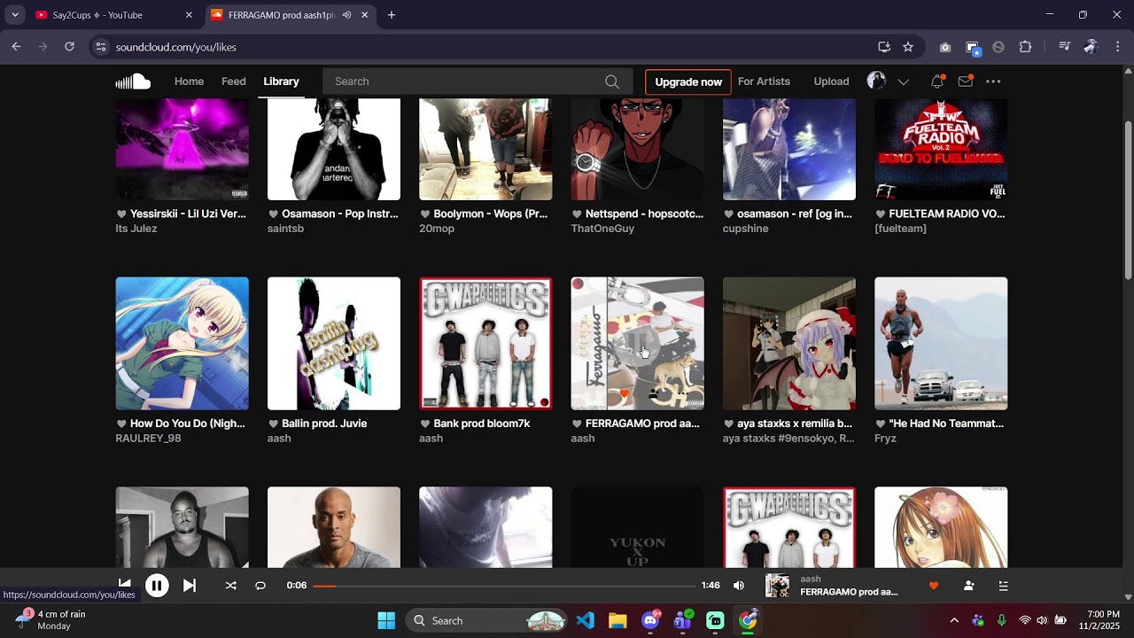The width and height of the screenshot is (1134, 638).
Task: Toggle like heart on Boolymon - Wops track
Action: coord(425,214)
